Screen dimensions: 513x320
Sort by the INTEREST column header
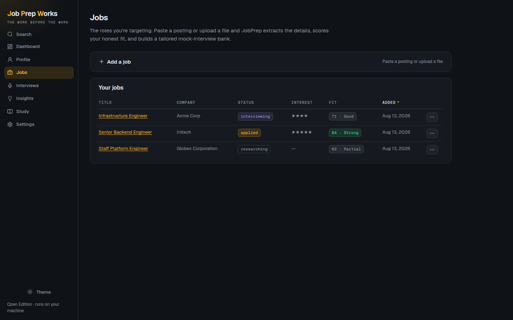click(x=302, y=102)
